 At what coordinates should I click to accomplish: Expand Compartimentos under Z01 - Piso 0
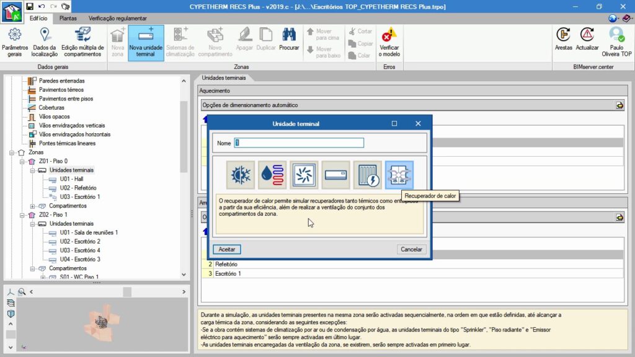(x=33, y=206)
